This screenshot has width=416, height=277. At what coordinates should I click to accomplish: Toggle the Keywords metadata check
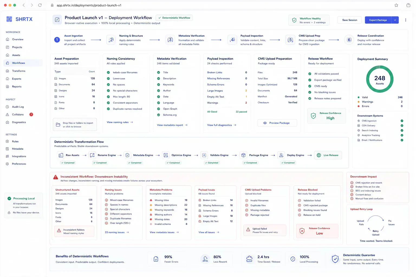coord(158,84)
